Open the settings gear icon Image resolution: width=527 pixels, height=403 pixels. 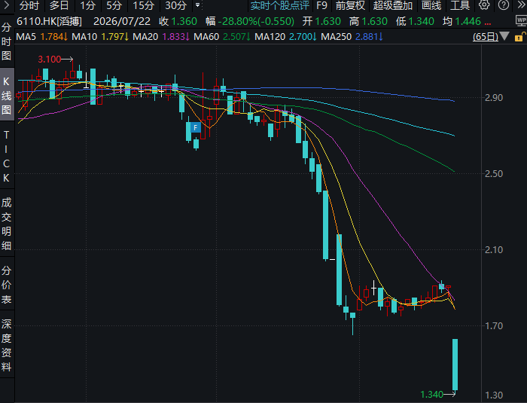click(484, 5)
